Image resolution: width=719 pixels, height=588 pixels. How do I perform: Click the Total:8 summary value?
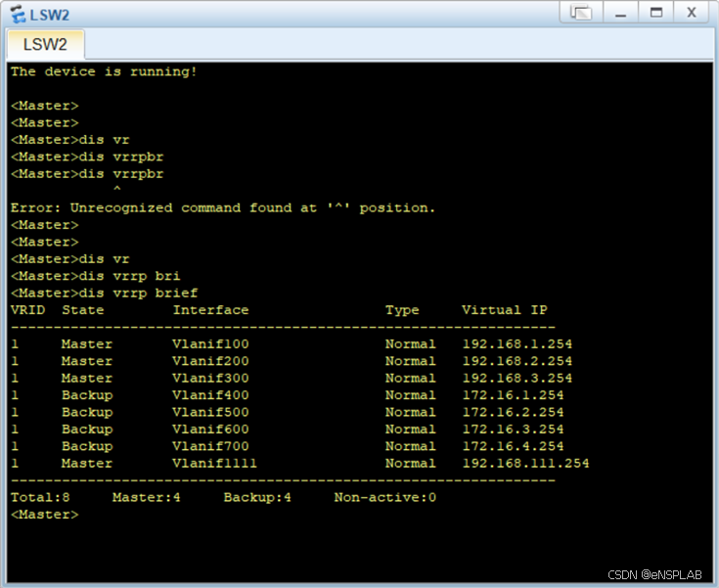click(40, 497)
